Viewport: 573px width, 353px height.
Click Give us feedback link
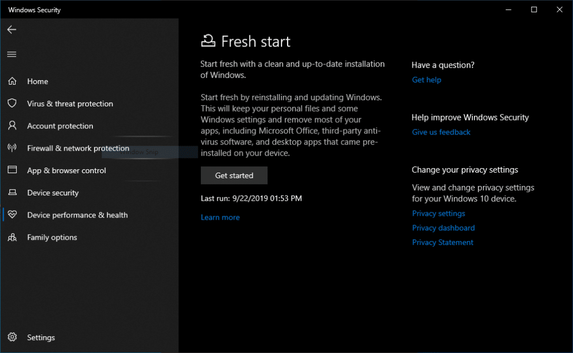pos(441,132)
